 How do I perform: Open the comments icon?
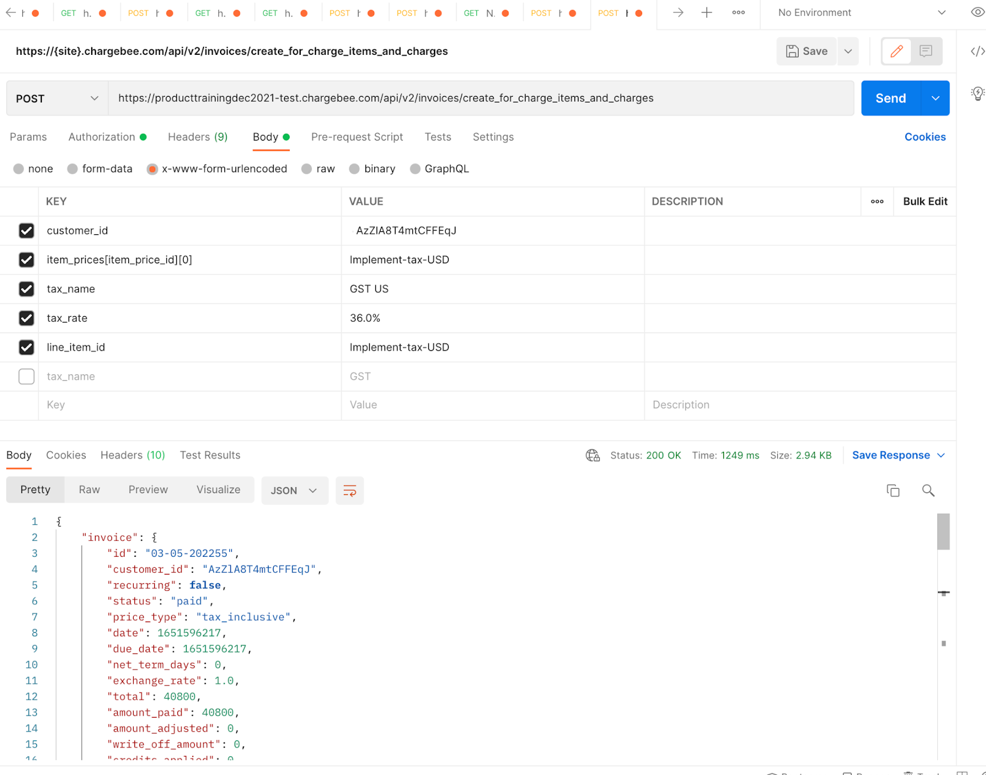tap(926, 51)
